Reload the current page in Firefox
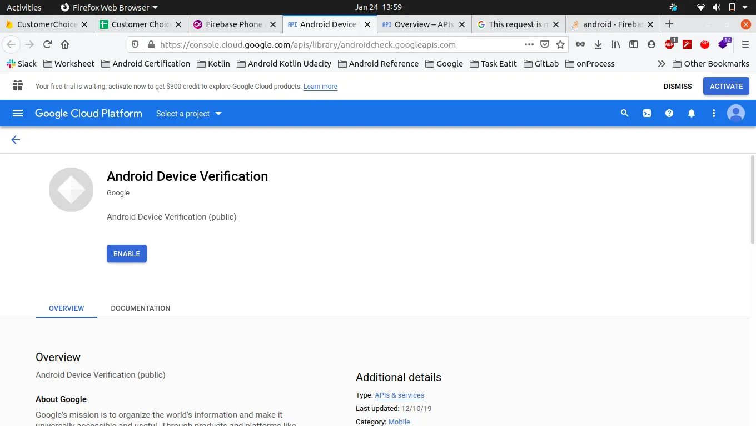 (47, 44)
